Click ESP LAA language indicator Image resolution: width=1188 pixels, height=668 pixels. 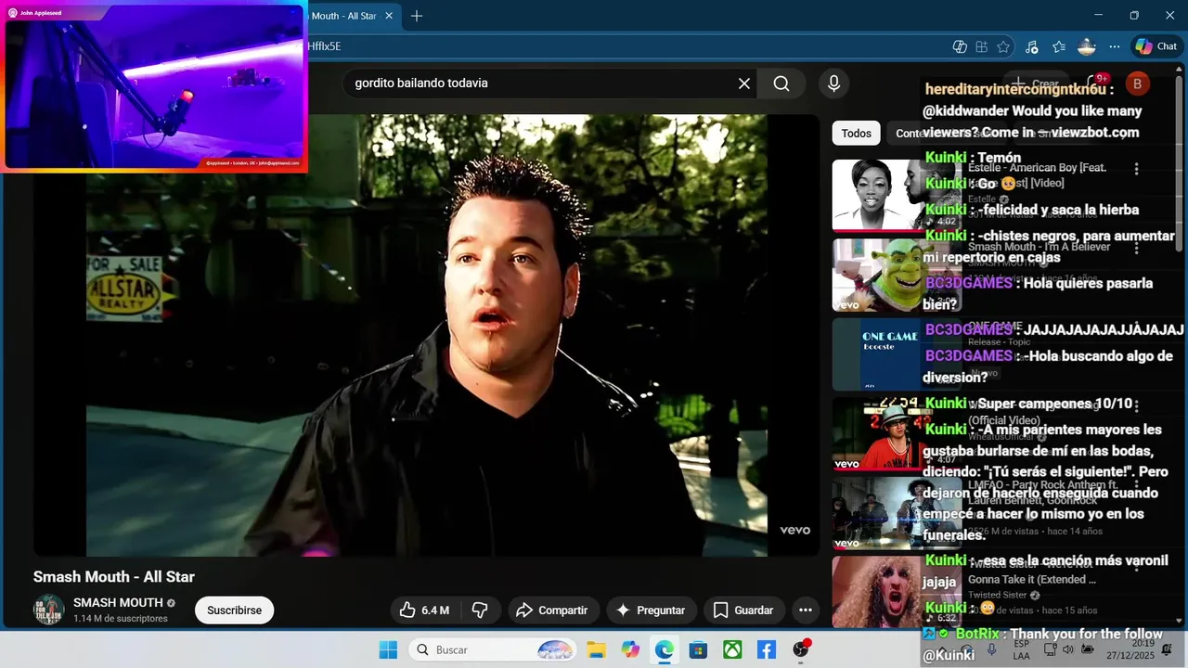(1021, 649)
